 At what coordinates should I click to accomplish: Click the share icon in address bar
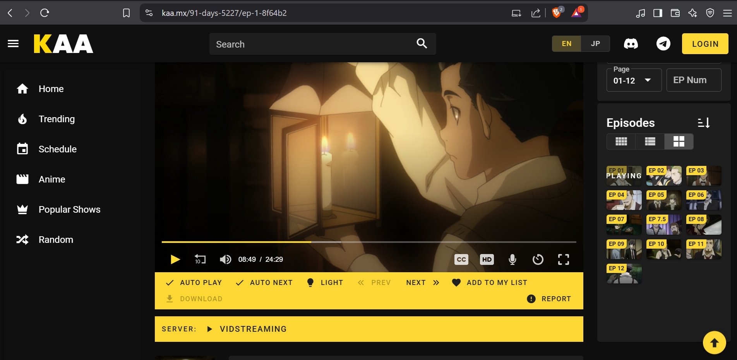point(536,13)
